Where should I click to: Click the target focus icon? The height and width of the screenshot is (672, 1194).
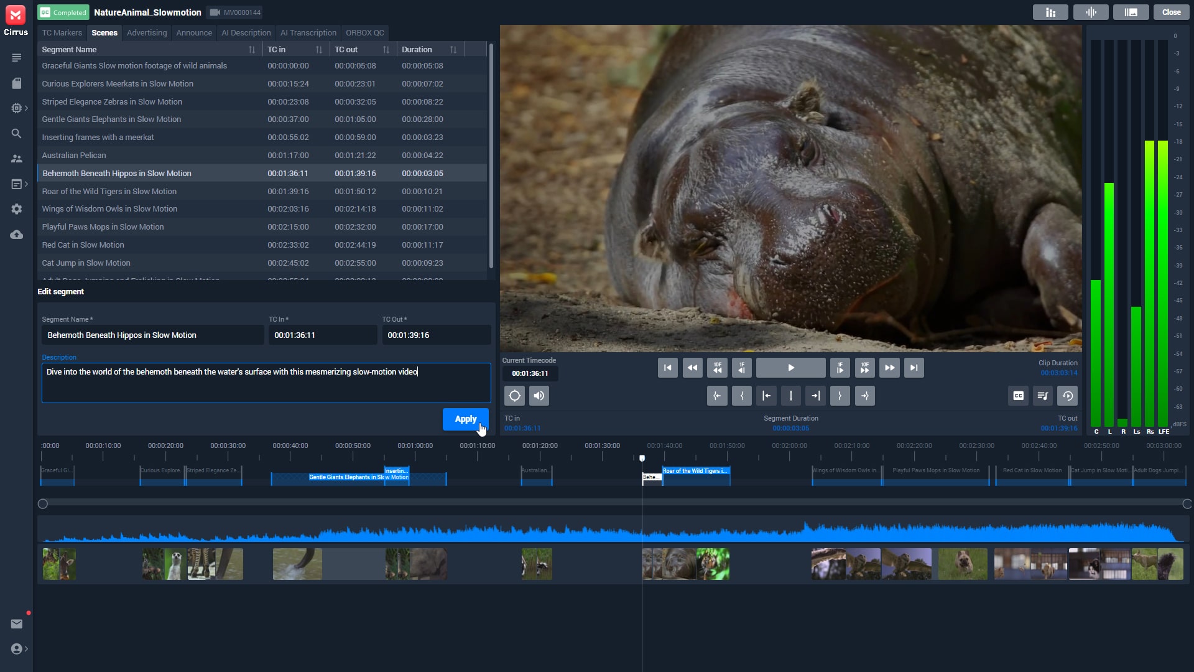514,396
